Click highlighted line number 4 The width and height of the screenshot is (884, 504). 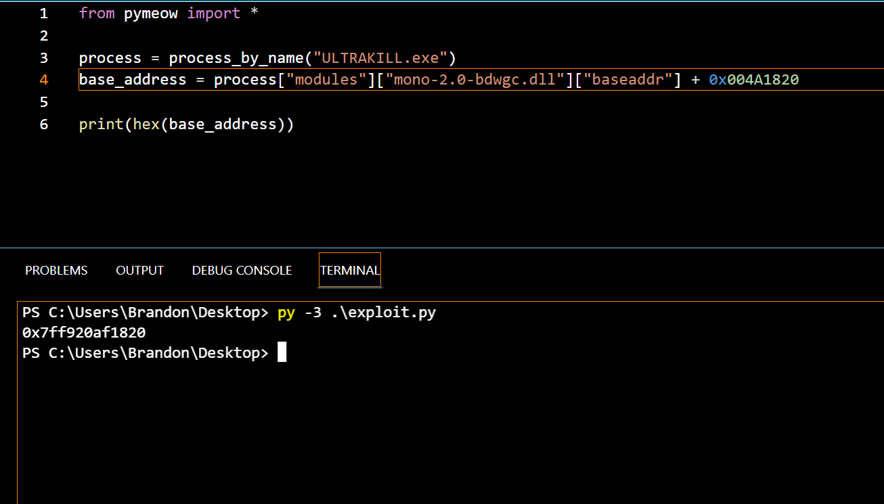pos(43,80)
